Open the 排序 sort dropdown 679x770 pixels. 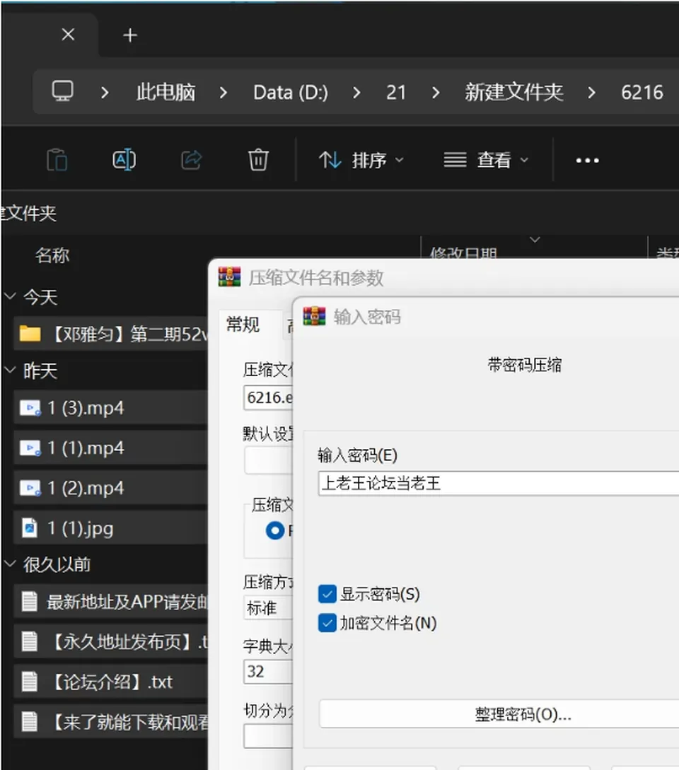pyautogui.click(x=361, y=160)
